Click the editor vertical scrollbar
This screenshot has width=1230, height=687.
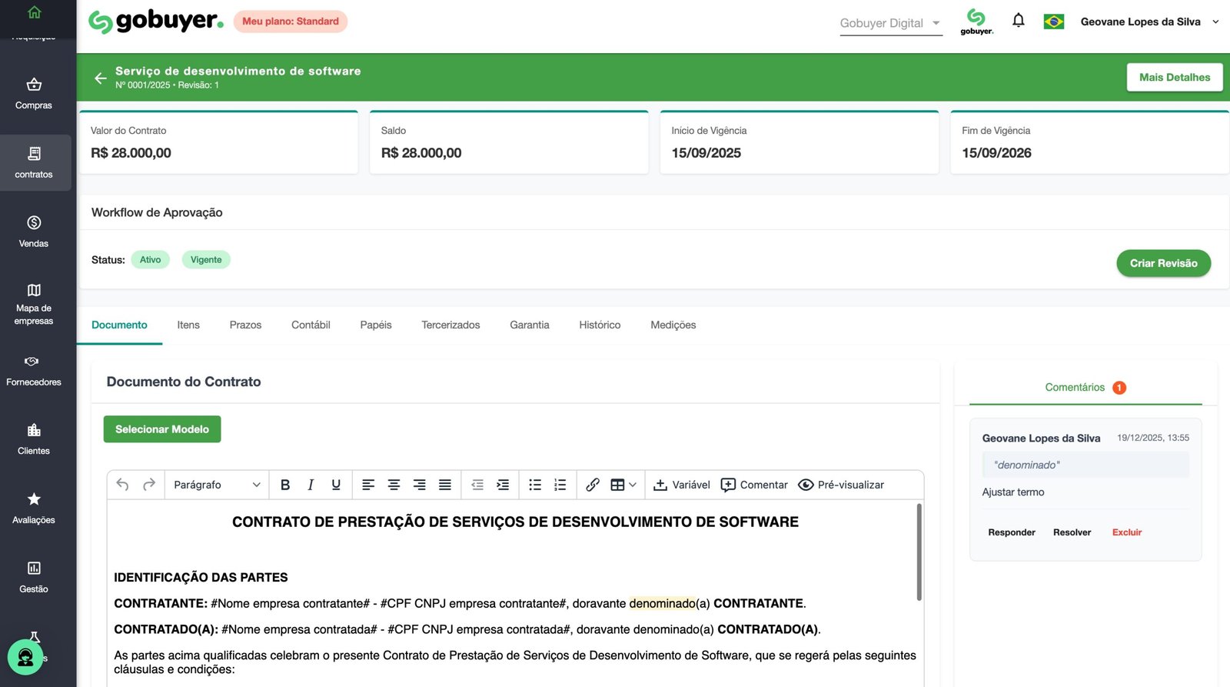click(919, 552)
